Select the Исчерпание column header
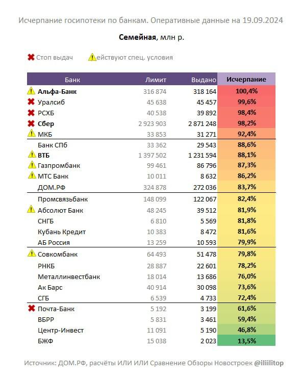The width and height of the screenshot is (301, 378). (x=246, y=79)
